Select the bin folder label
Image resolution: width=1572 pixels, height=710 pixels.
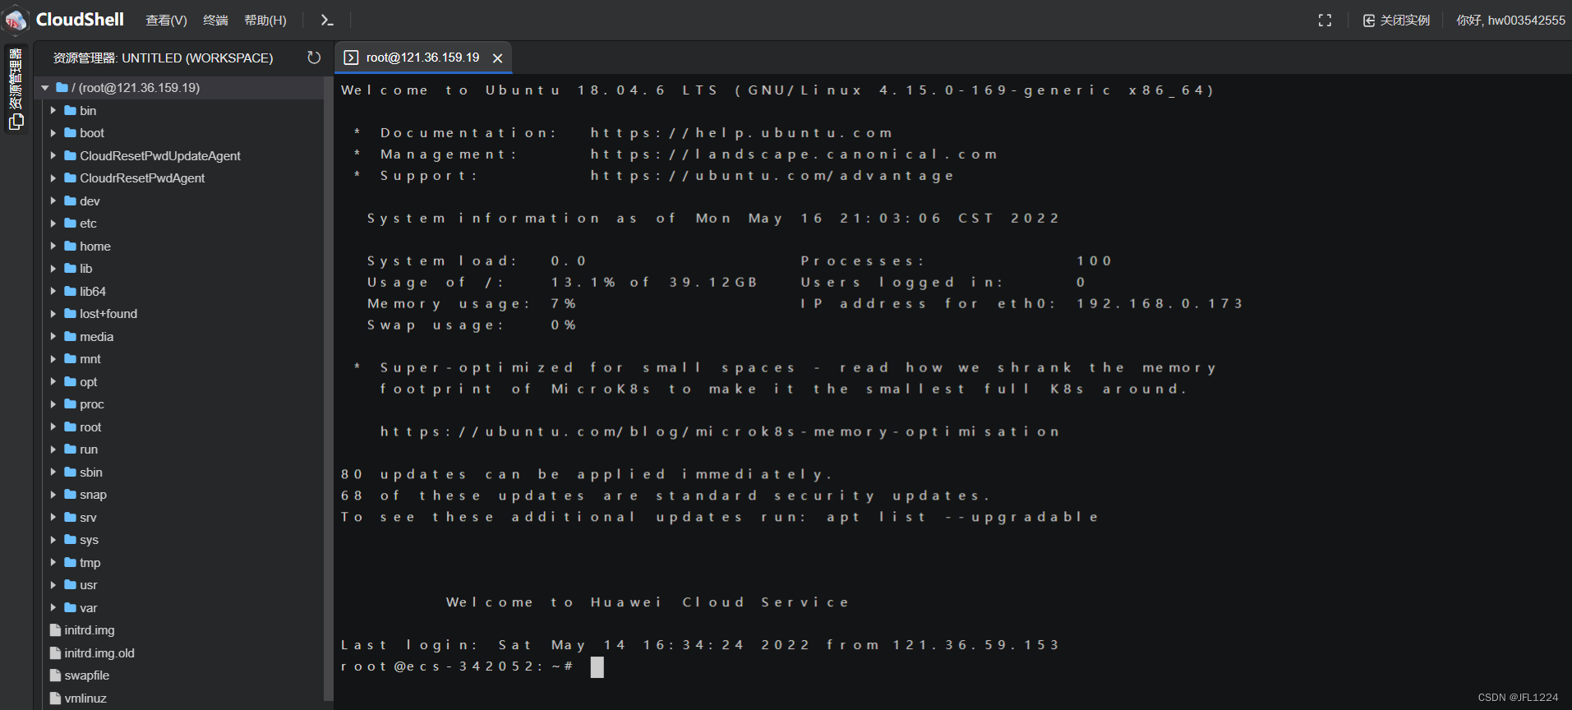click(88, 110)
